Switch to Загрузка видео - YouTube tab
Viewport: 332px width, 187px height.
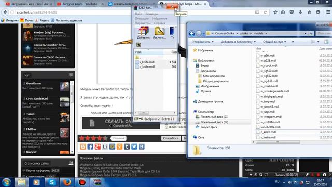click(x=79, y=4)
